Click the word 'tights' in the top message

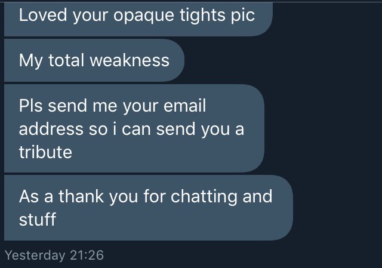point(202,16)
